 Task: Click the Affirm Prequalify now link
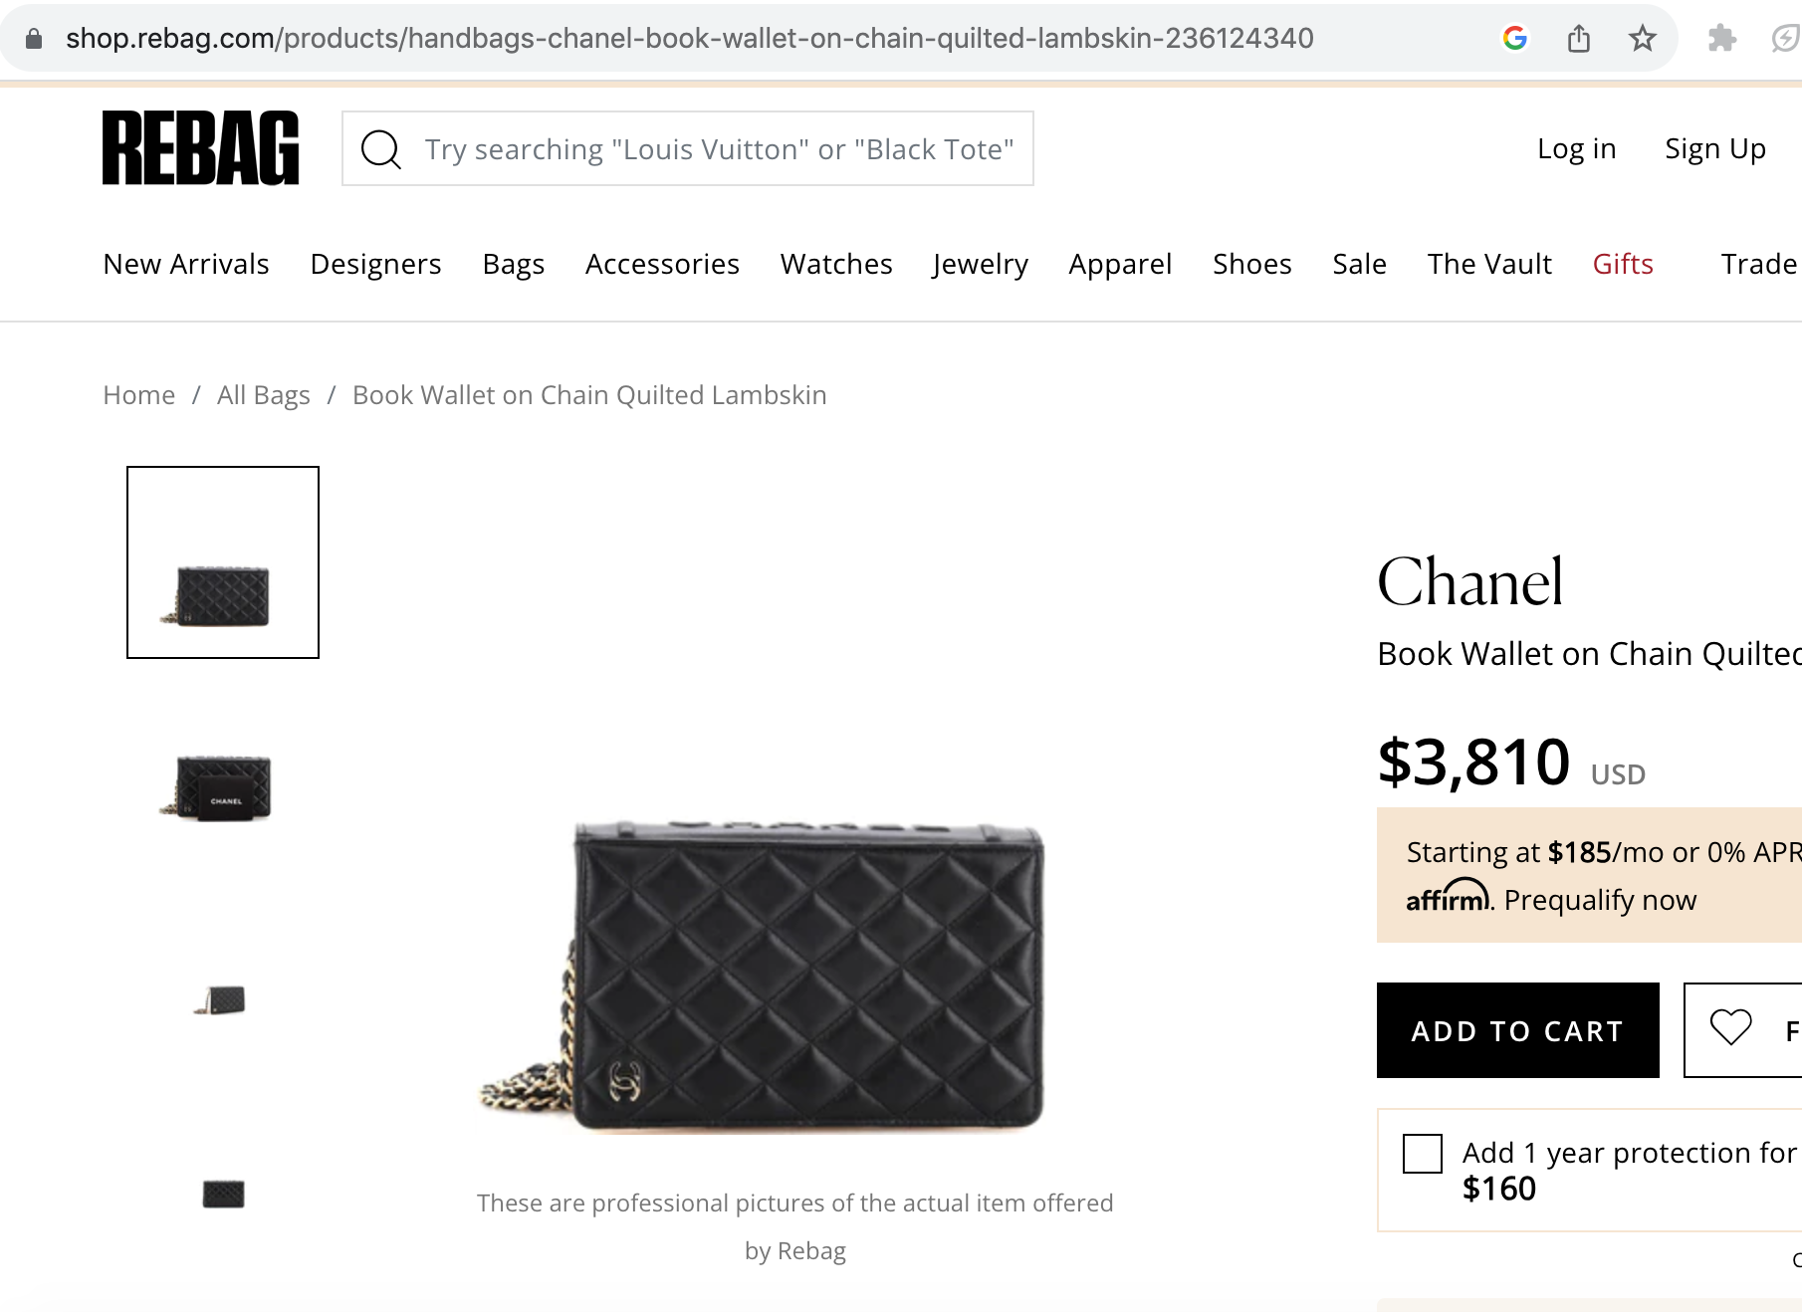pyautogui.click(x=1599, y=900)
